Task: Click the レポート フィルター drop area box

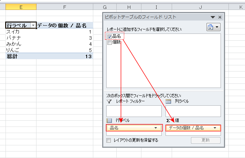Action: click(134, 111)
